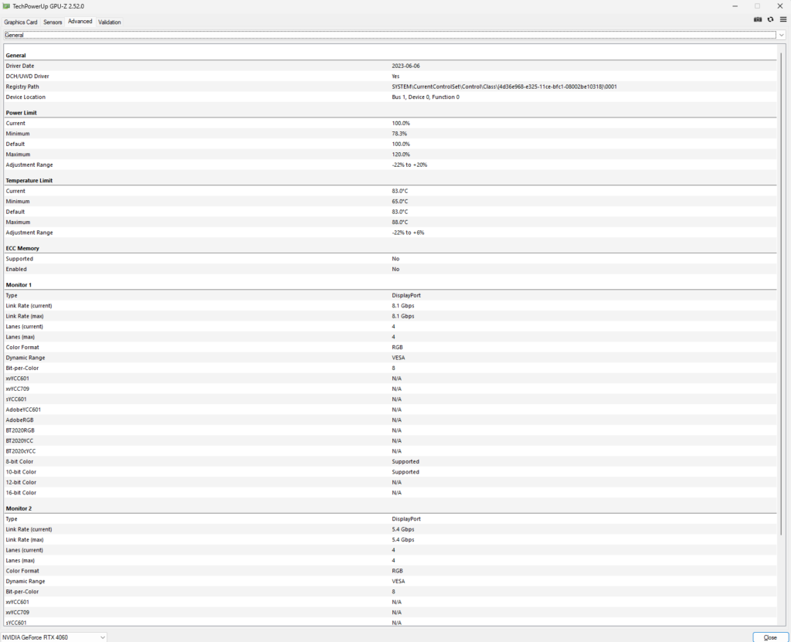Click the Registry Path value row

[390, 87]
